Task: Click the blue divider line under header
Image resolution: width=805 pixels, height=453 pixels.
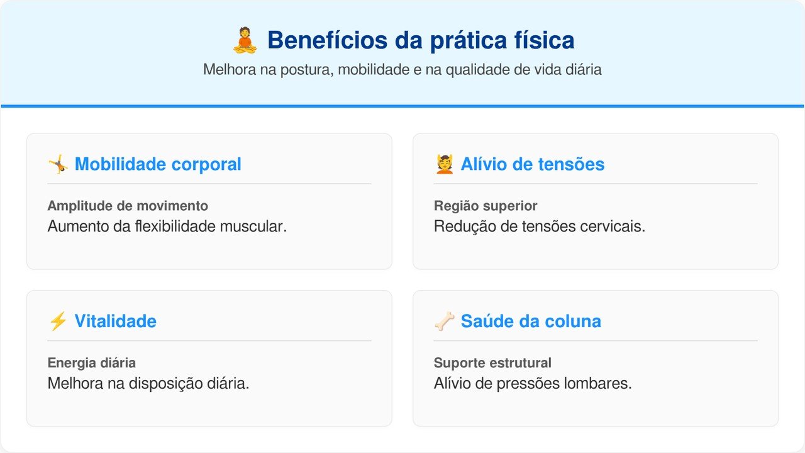Action: point(402,106)
